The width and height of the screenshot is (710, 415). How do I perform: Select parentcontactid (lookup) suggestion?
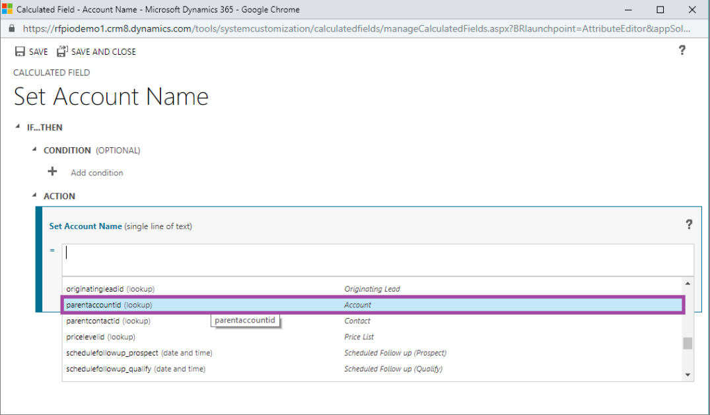click(x=373, y=321)
